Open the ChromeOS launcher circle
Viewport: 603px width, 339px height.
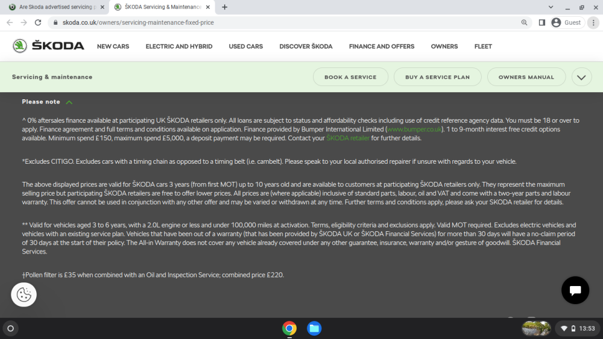(x=10, y=328)
